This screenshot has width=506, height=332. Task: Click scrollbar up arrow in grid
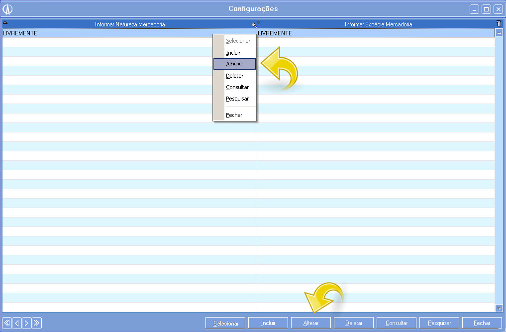pyautogui.click(x=499, y=33)
